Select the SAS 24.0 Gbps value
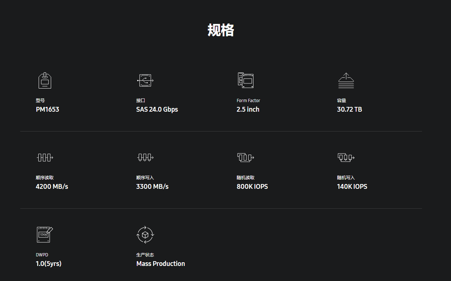The height and width of the screenshot is (281, 451). (x=157, y=109)
